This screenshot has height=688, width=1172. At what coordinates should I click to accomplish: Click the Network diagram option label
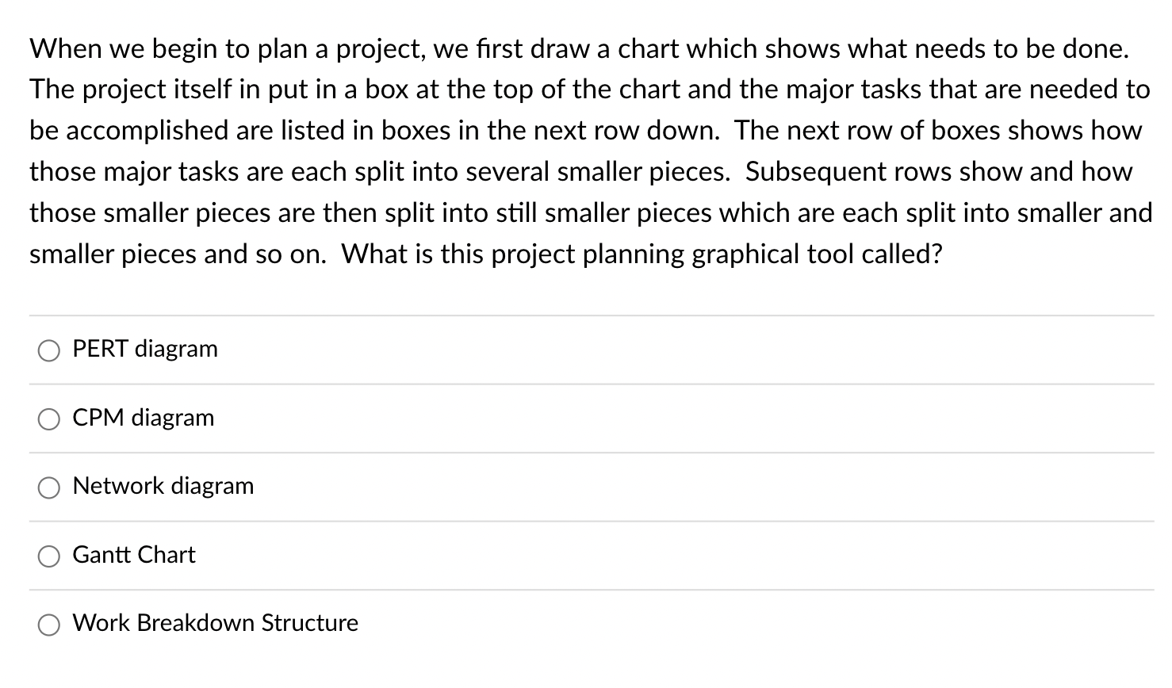pyautogui.click(x=163, y=487)
